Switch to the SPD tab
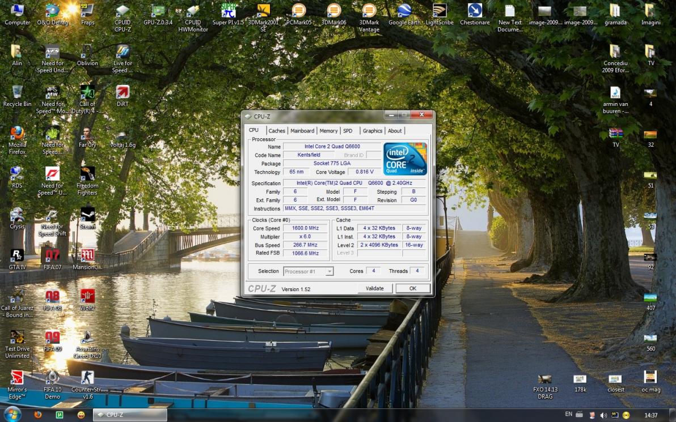Viewport: 676px width, 422px height. tap(348, 131)
